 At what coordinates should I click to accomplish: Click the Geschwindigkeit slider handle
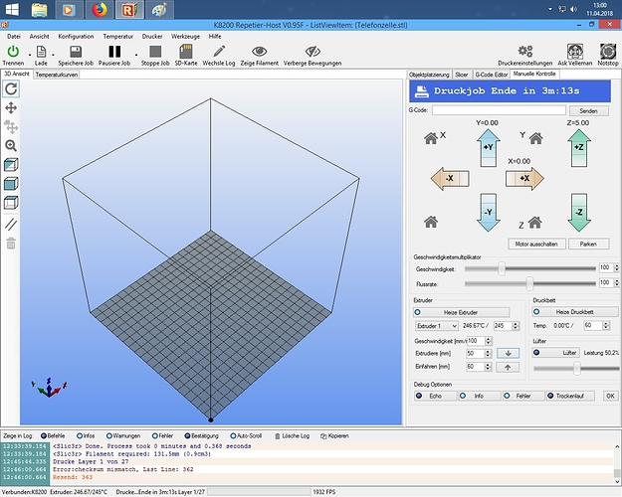tap(502, 268)
